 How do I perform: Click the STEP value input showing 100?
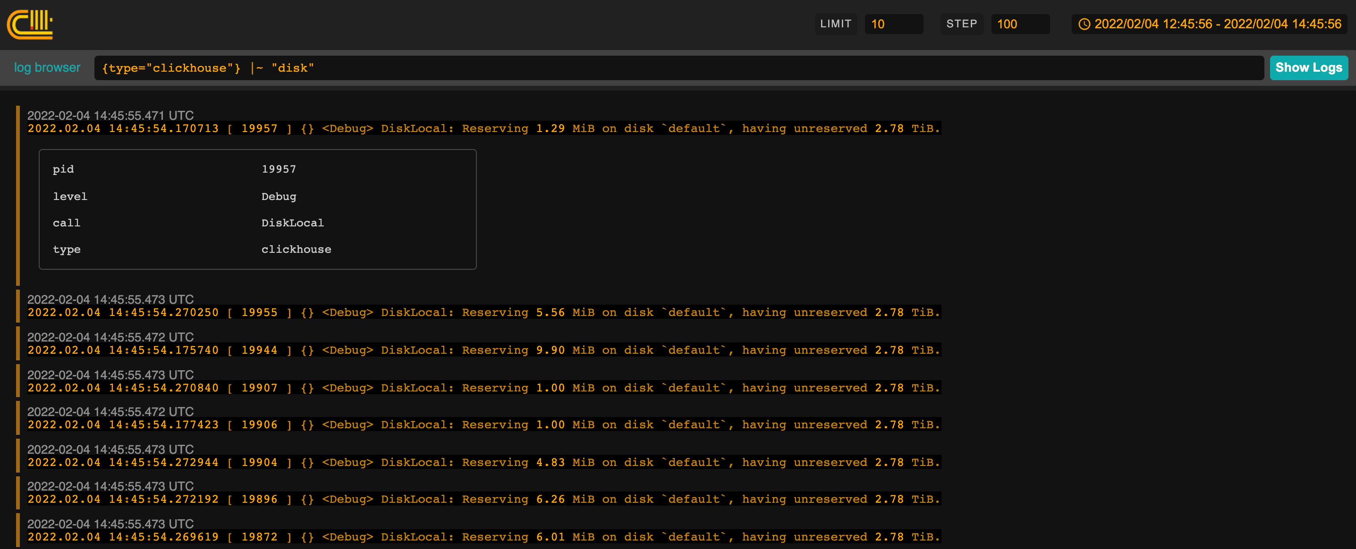(1020, 24)
